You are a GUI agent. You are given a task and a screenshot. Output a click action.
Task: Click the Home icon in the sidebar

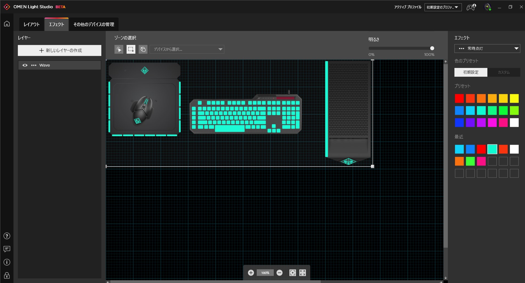(x=7, y=24)
